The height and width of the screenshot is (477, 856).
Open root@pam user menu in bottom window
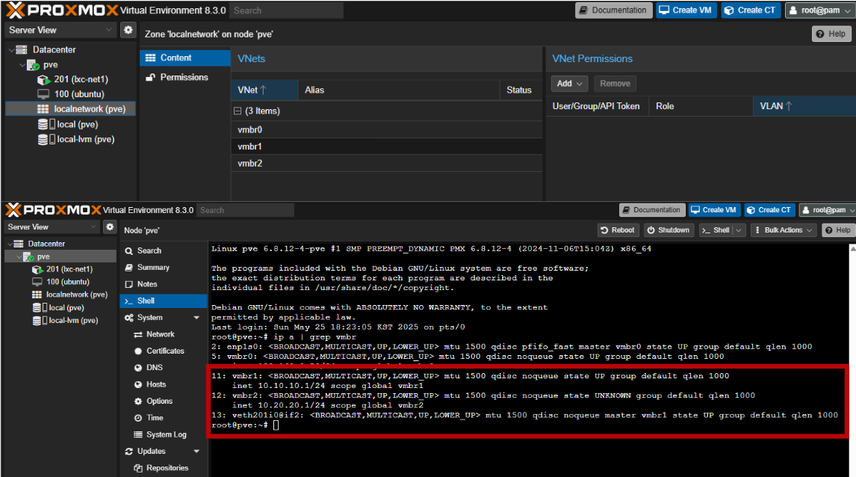[827, 210]
